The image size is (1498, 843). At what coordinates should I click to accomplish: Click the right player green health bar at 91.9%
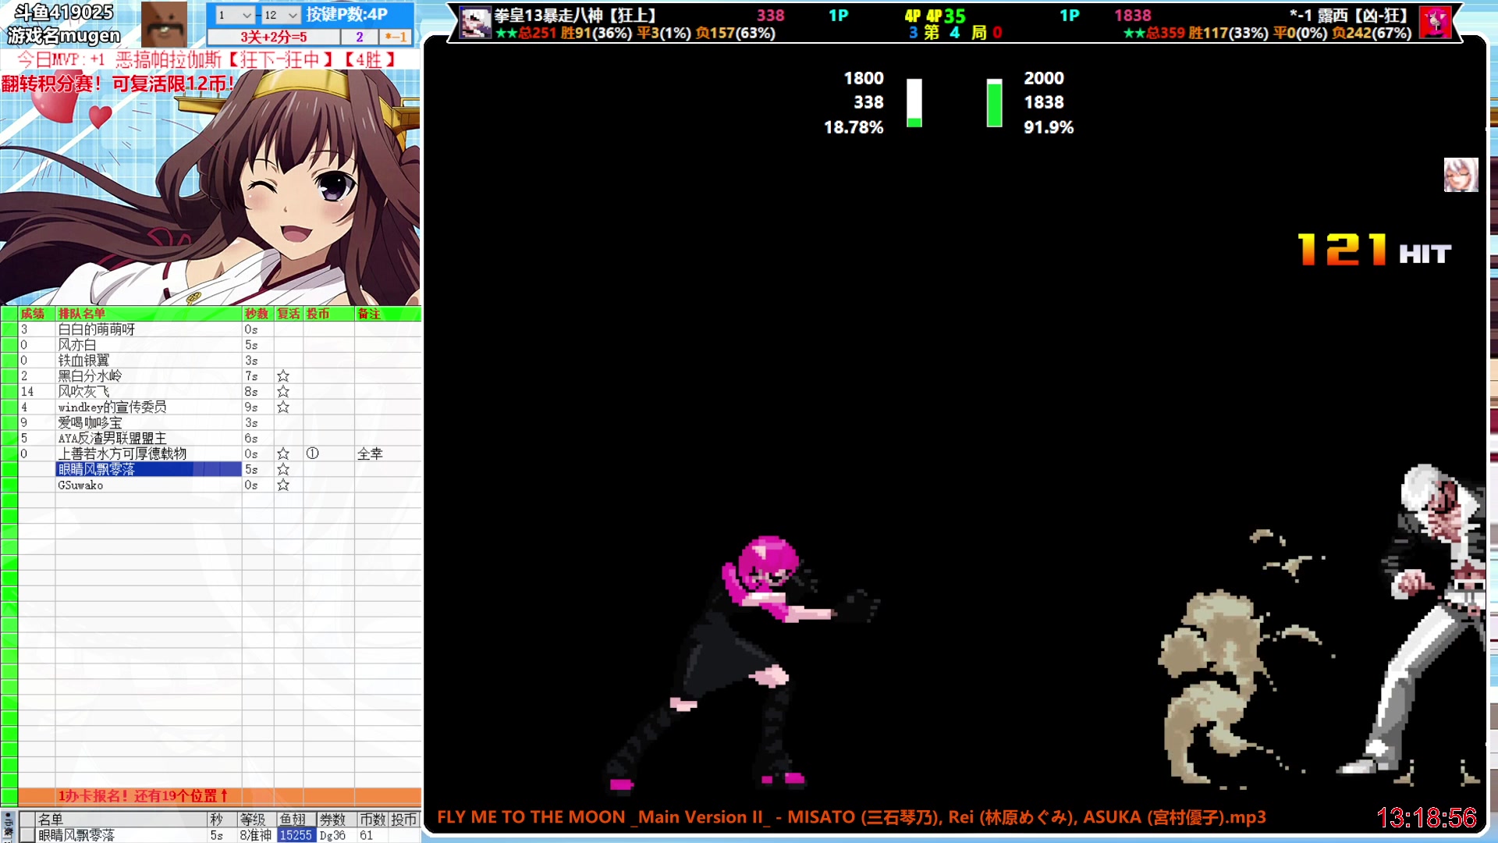click(x=994, y=102)
